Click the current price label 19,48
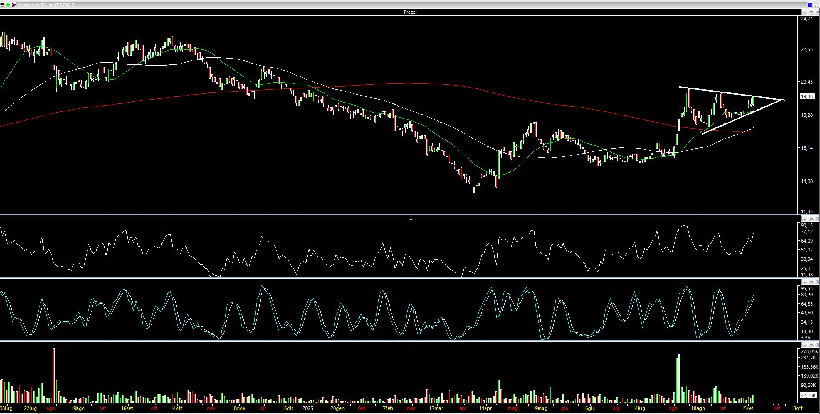The image size is (820, 414). tap(807, 96)
